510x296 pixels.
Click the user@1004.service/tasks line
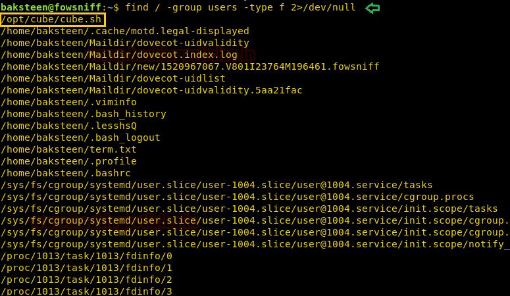pos(217,185)
